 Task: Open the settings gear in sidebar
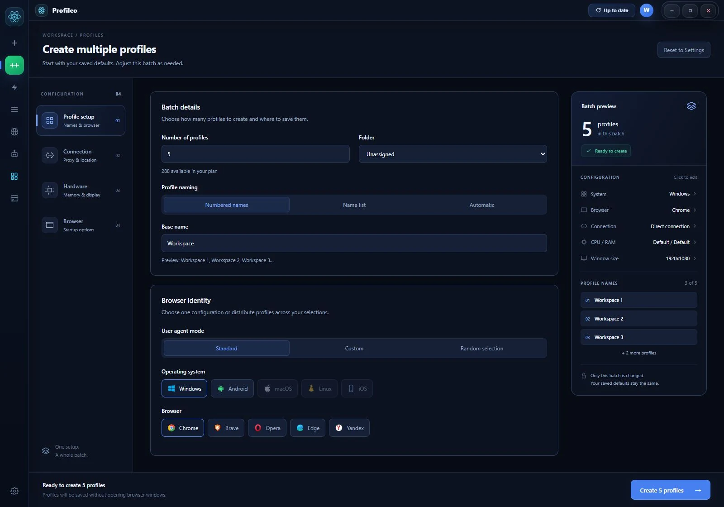click(x=14, y=491)
